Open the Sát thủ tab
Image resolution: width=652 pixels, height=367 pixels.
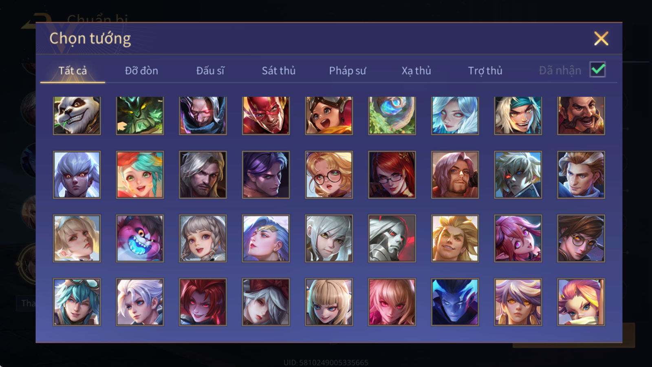coord(279,71)
